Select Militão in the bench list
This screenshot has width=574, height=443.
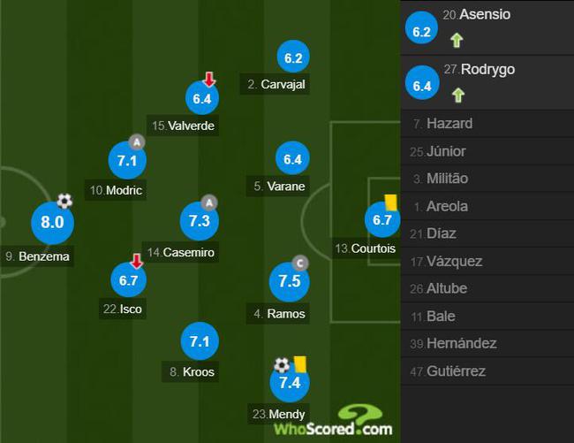(x=487, y=179)
